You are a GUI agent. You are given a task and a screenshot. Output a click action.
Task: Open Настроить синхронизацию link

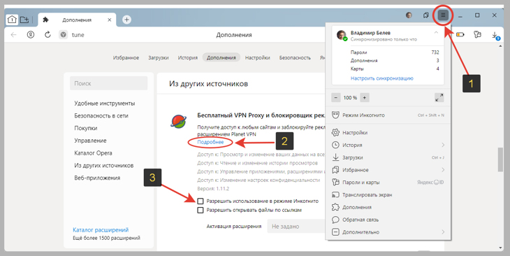click(382, 78)
